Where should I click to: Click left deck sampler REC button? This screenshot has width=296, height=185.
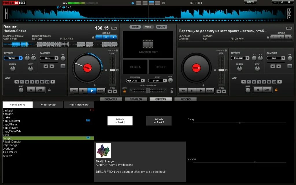(63, 66)
